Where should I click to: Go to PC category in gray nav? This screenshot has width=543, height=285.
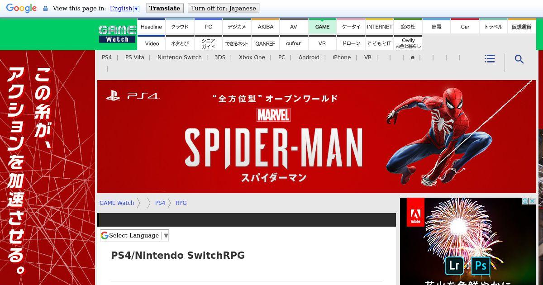pos(282,57)
